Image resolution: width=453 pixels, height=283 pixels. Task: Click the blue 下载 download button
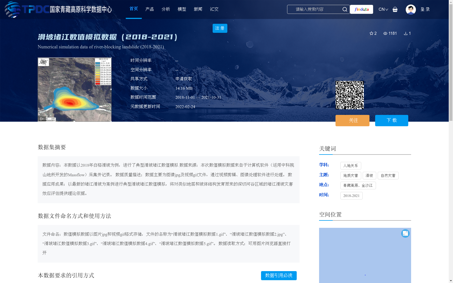pyautogui.click(x=392, y=121)
